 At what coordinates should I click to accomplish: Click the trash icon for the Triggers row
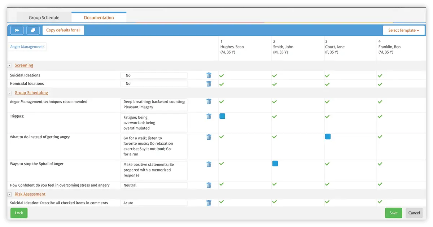209,116
